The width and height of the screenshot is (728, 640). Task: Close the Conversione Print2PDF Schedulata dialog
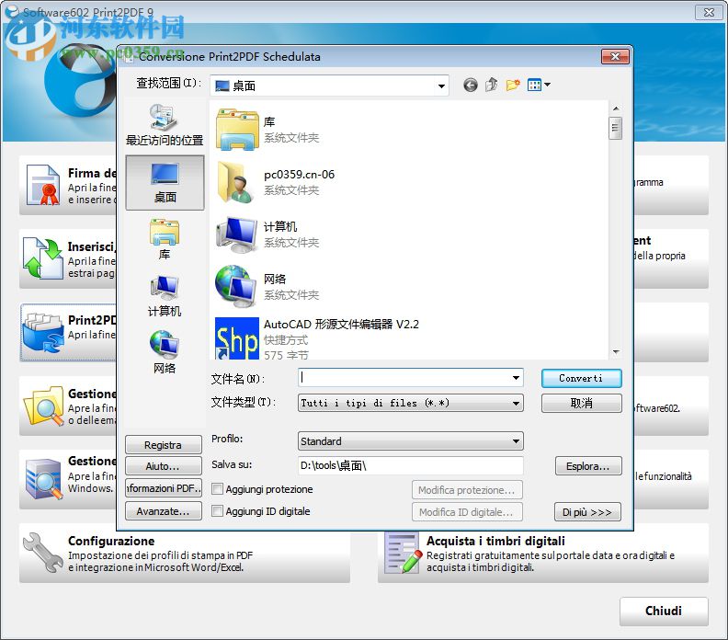point(615,57)
